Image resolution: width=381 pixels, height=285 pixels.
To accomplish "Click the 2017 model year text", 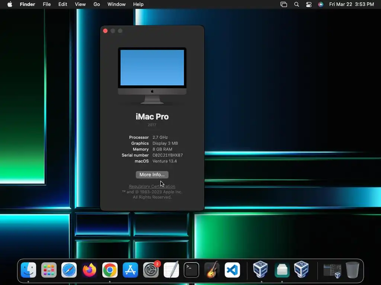I will point(152,125).
